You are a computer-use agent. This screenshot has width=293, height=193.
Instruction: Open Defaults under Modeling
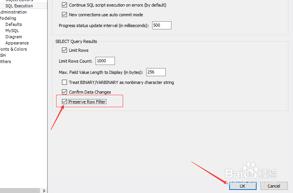[14, 24]
